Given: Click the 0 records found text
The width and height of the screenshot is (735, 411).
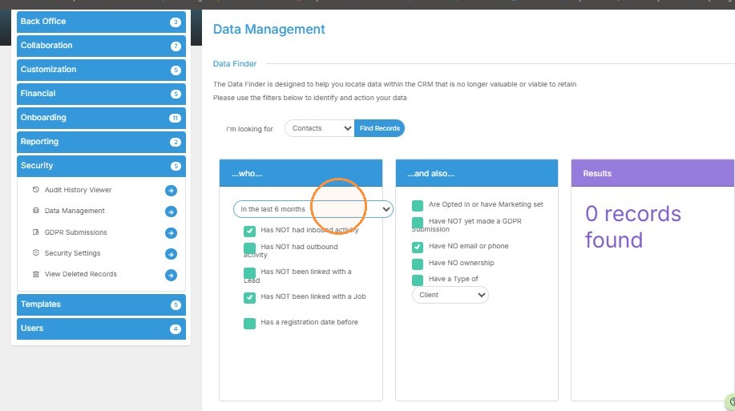Looking at the screenshot, I should tap(633, 227).
